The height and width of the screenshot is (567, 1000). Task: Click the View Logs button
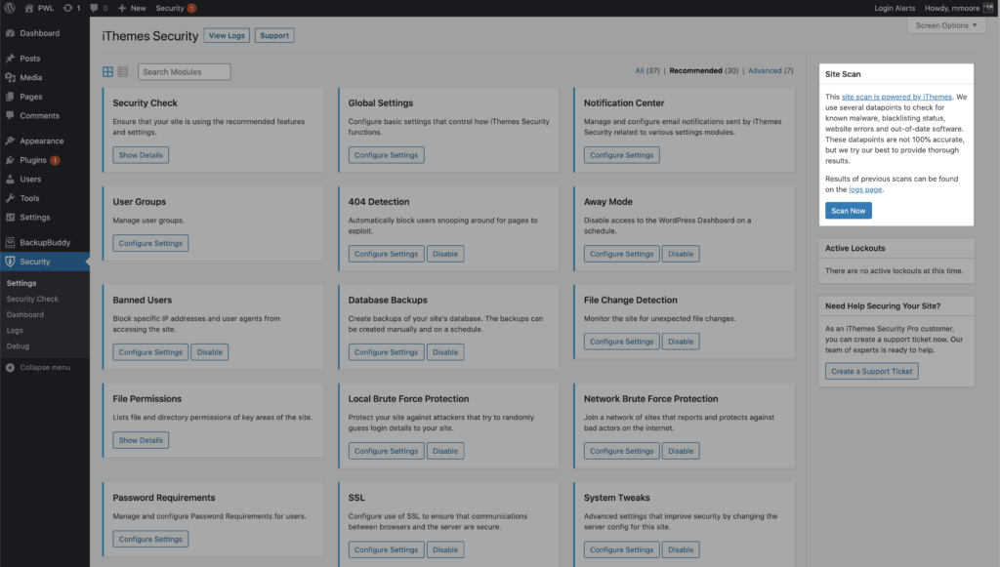(227, 36)
